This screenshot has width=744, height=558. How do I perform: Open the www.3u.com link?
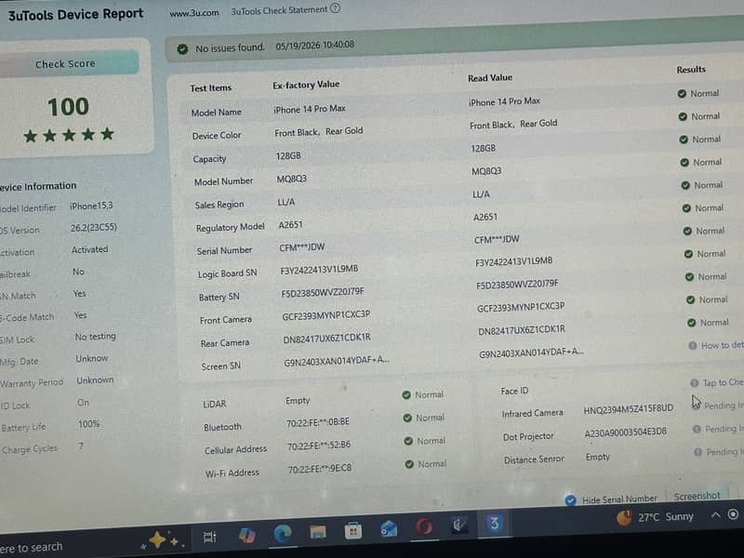pyautogui.click(x=194, y=13)
